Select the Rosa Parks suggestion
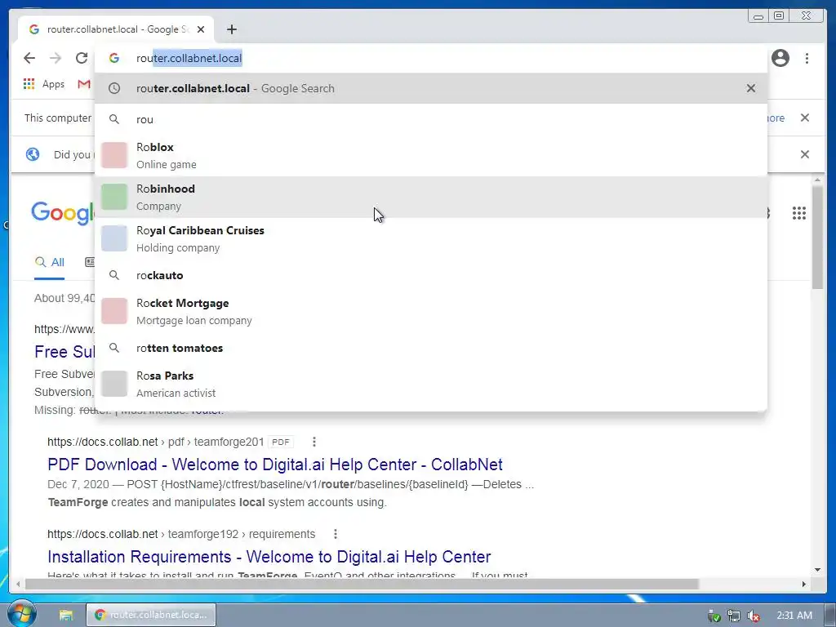 pyautogui.click(x=431, y=384)
